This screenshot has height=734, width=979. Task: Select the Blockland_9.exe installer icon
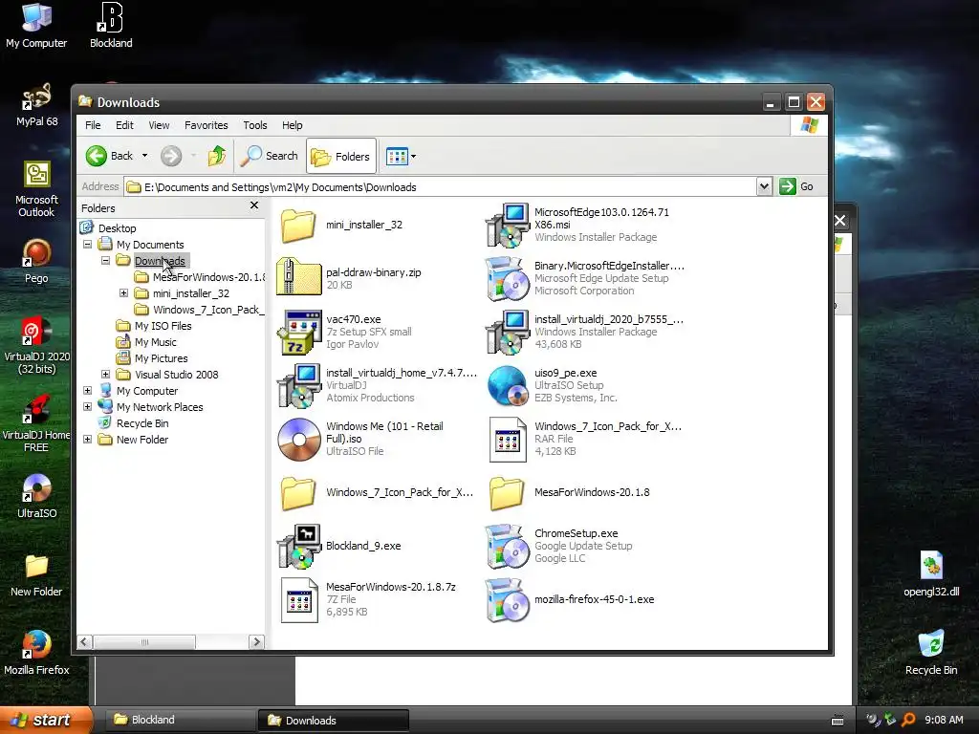pos(299,547)
